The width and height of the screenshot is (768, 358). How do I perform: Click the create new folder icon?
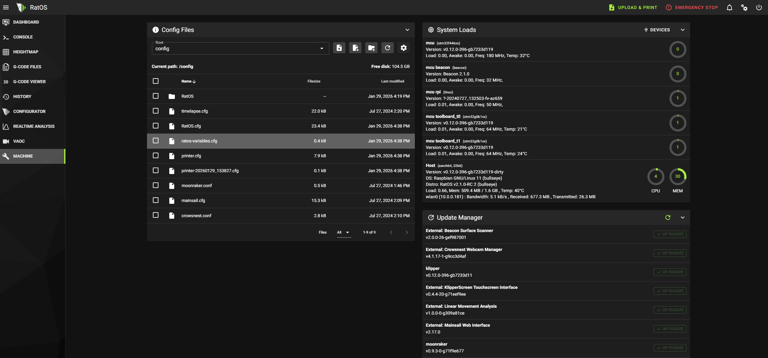371,48
